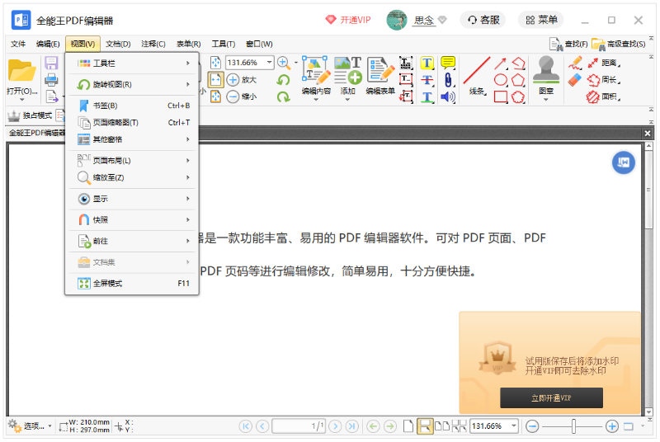Expand 页面布局(L) submenu arrow
Viewport: 660px width, 442px height.
click(x=188, y=161)
